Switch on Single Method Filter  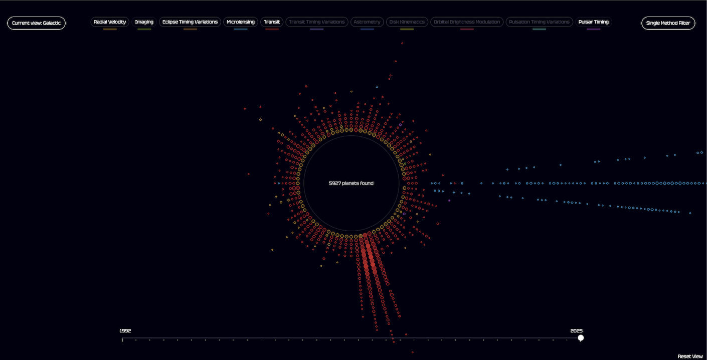click(x=668, y=23)
